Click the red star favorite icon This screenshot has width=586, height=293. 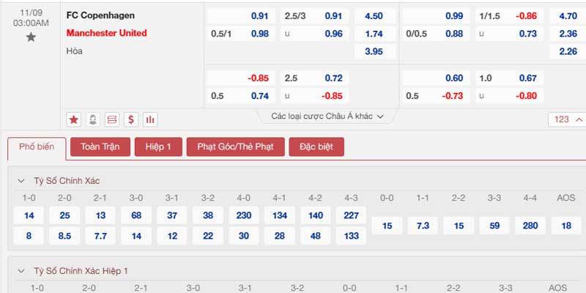pos(74,119)
